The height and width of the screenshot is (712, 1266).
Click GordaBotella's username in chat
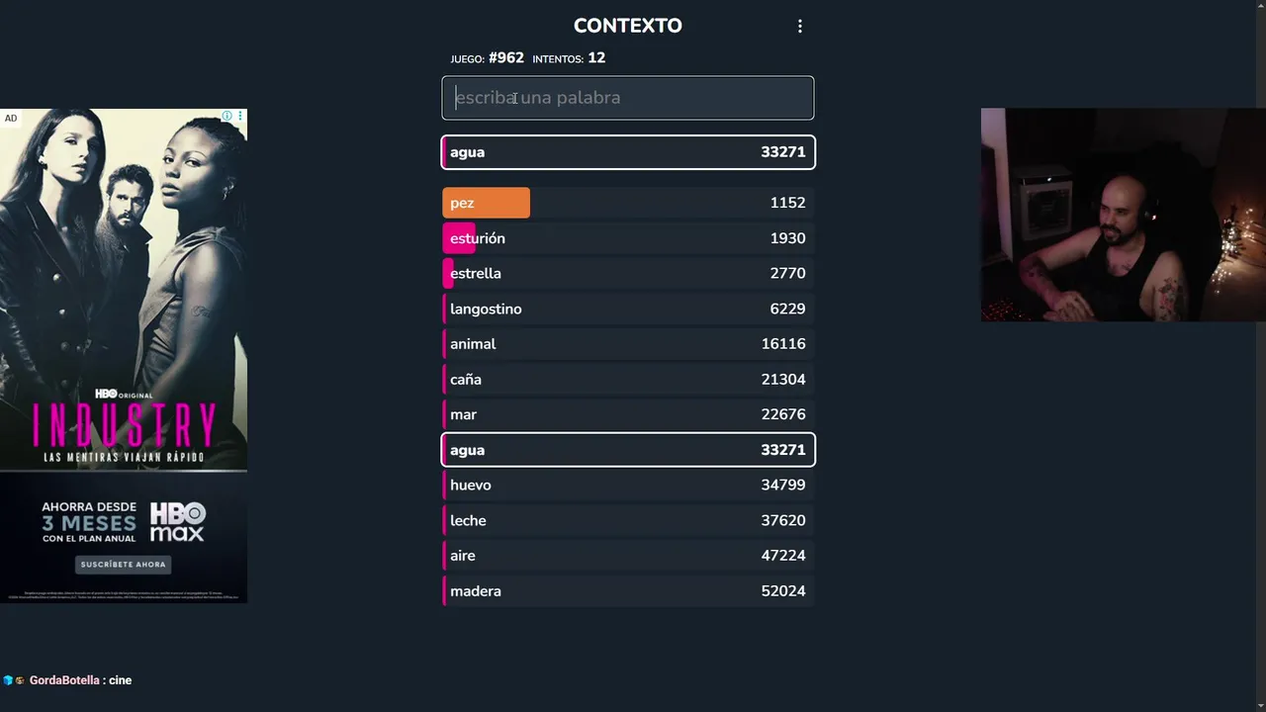[x=64, y=680]
